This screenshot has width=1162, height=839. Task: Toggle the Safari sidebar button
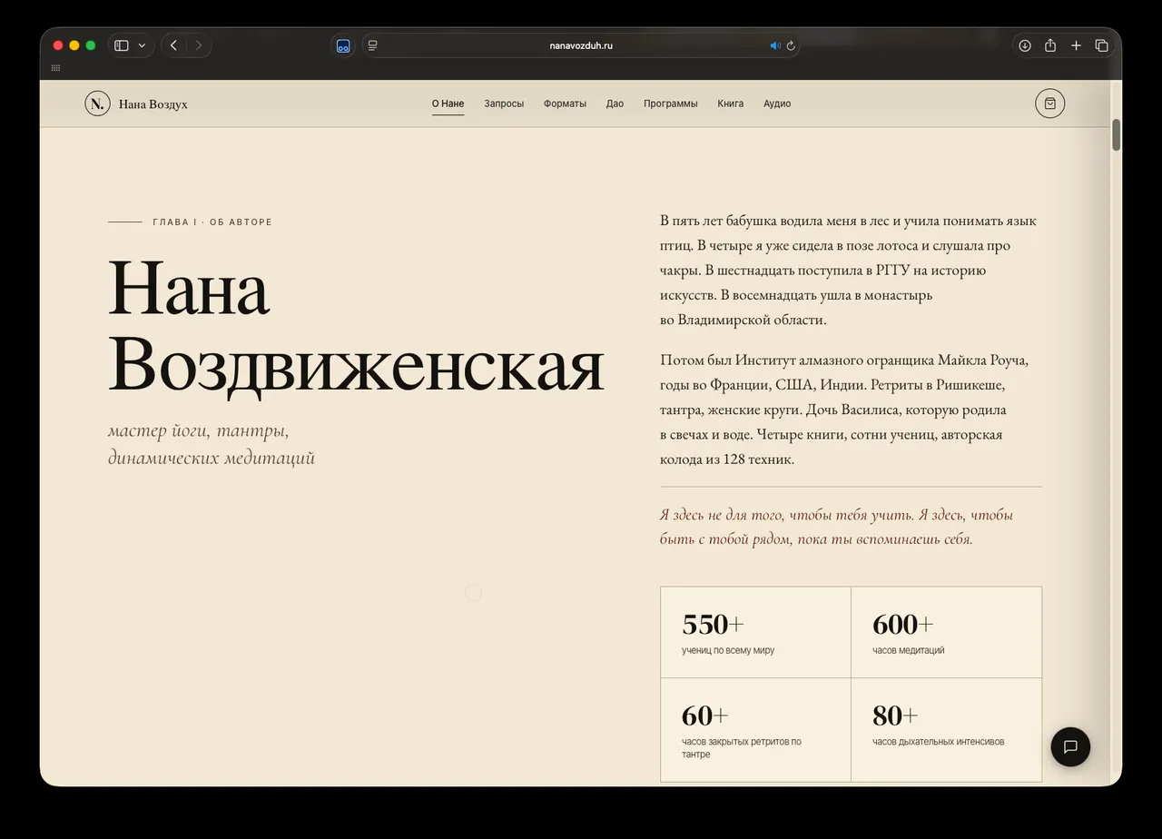tap(122, 45)
